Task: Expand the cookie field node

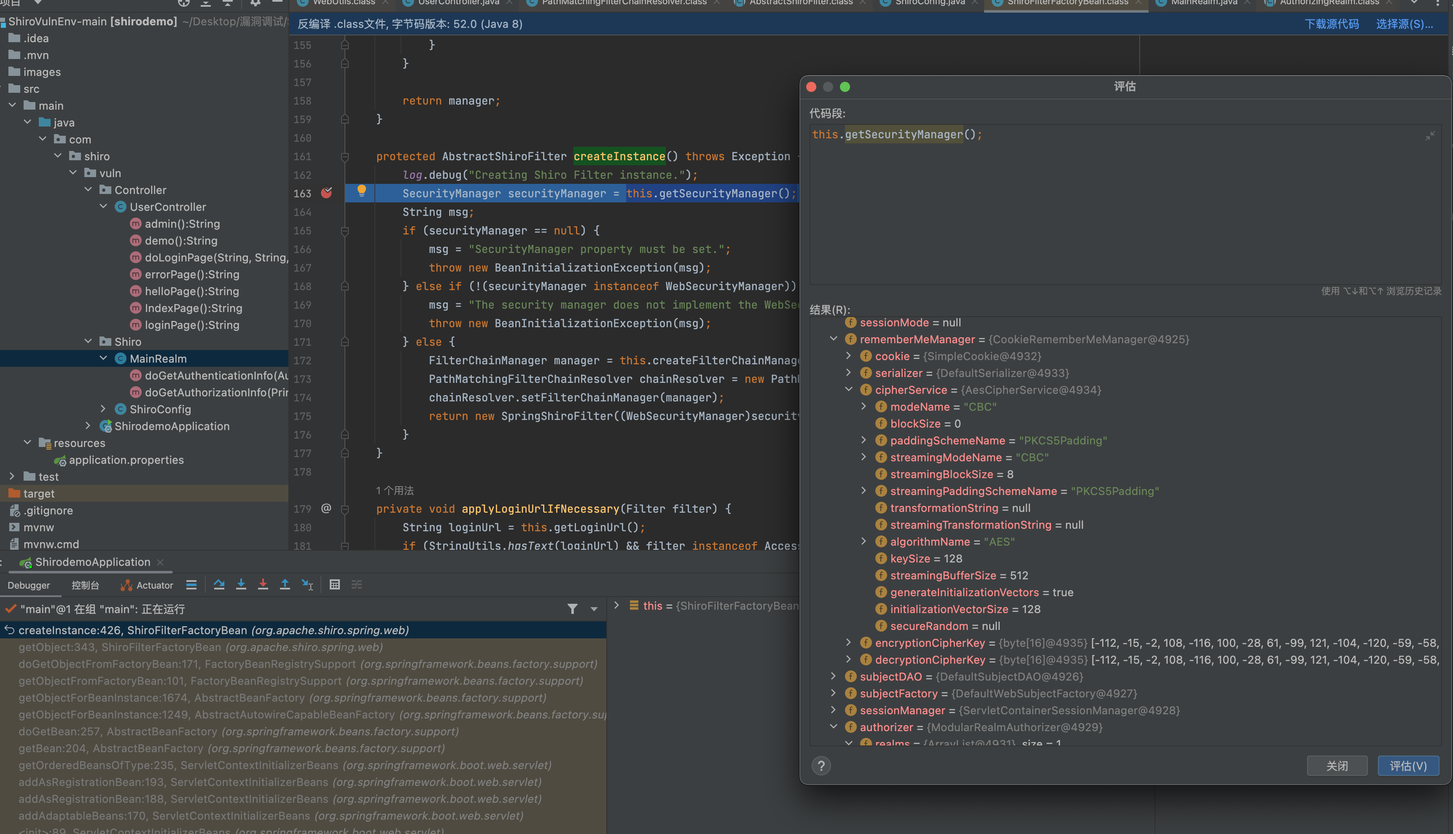Action: click(849, 356)
